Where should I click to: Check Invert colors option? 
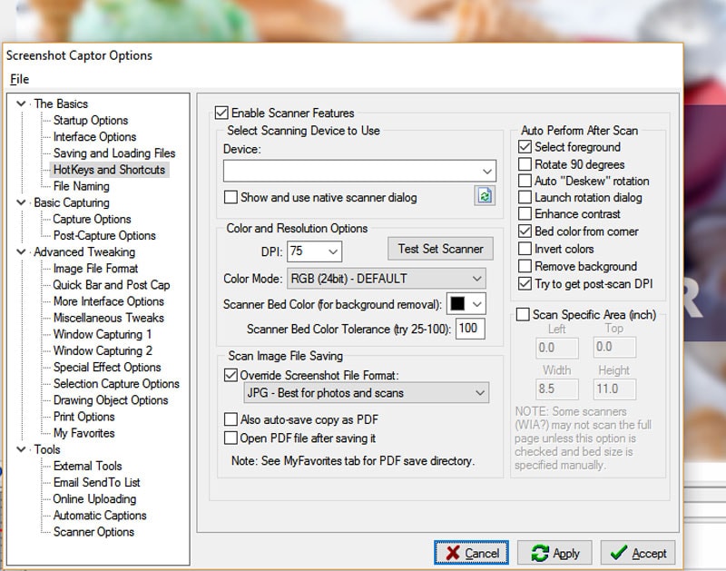[x=525, y=249]
